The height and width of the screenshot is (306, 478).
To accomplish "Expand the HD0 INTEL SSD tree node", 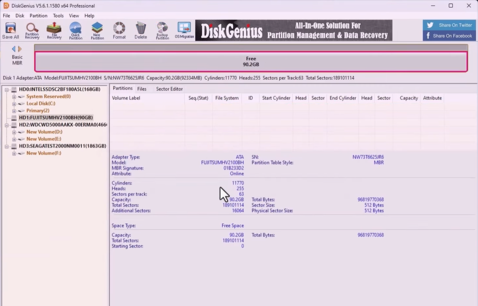I will point(7,90).
